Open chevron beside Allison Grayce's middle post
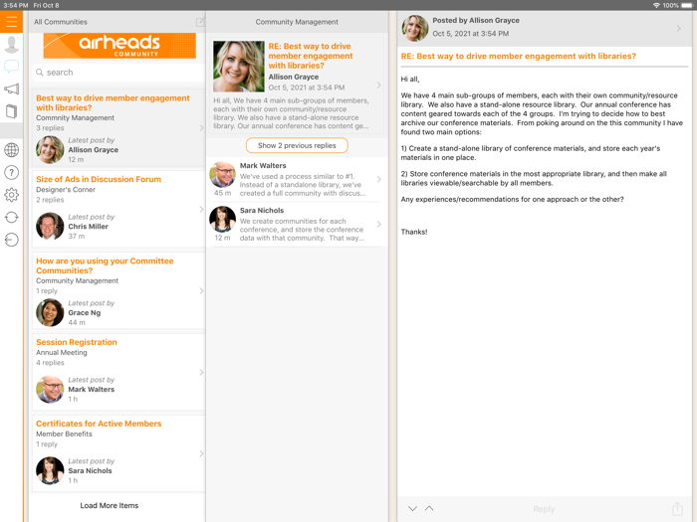The image size is (697, 522). point(378,85)
